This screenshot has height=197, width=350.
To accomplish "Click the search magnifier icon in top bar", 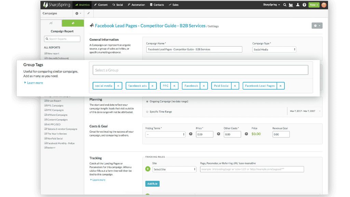I will pos(285,5).
